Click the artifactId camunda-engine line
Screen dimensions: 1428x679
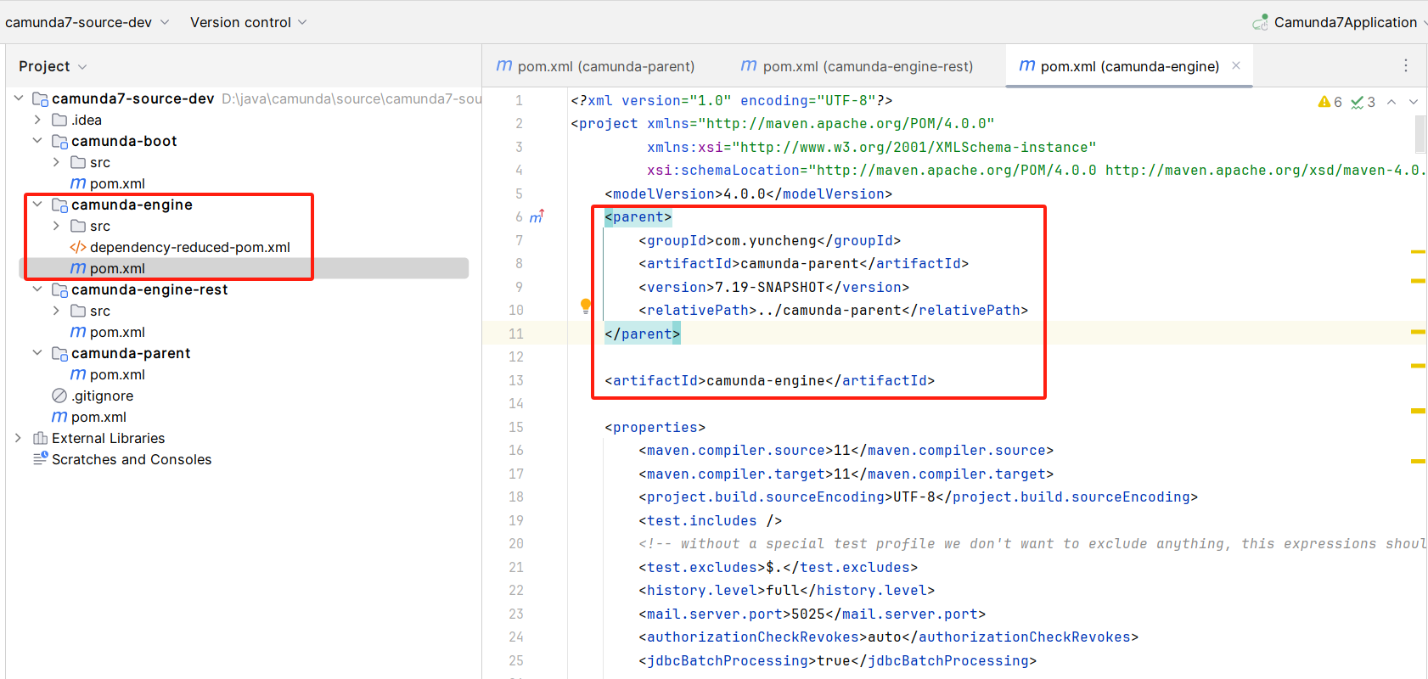(x=769, y=381)
